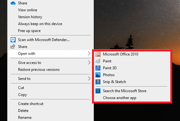Select Rename from the context menu
This screenshot has width=180, height=121.
point(25,118)
